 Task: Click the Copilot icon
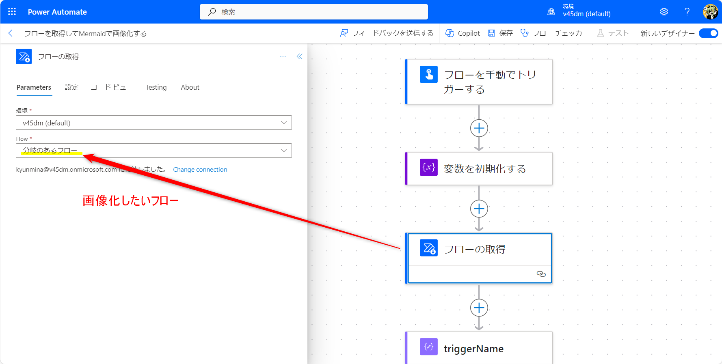450,33
